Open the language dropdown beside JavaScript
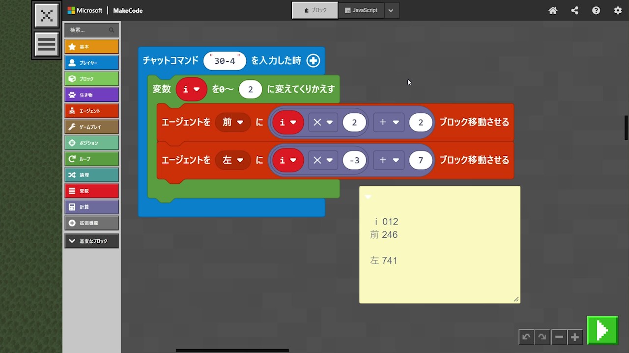The image size is (629, 353). point(391,10)
